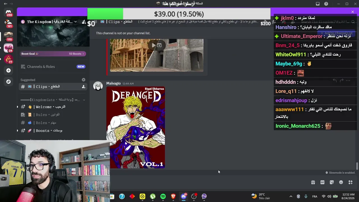Collapse the KingdomGate category
359x202 pixels.
coord(84,100)
